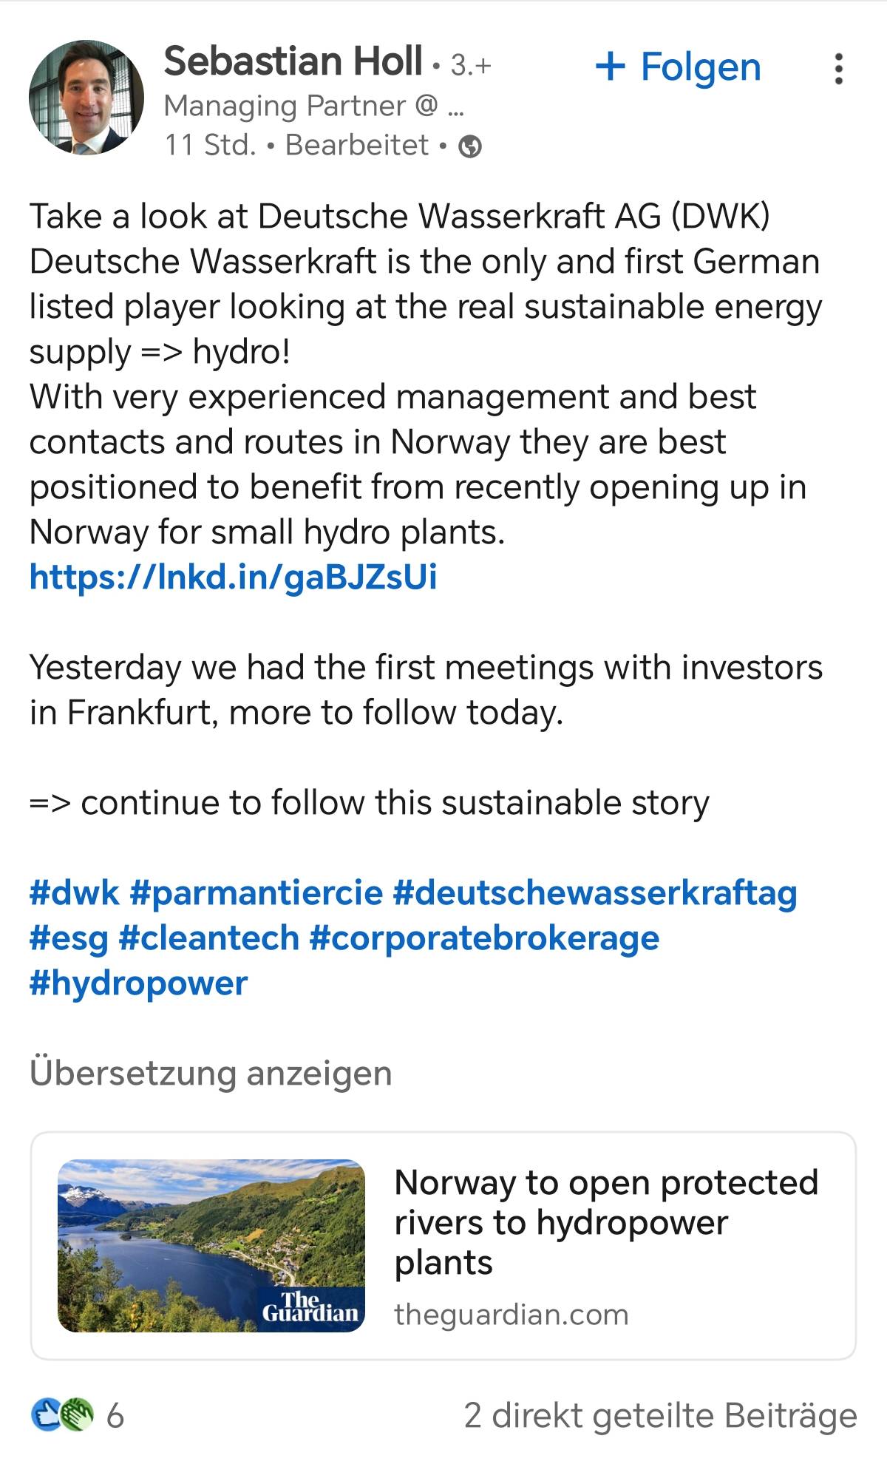Open the 2 direkt geteilte Beiträge
This screenshot has height=1464, width=887.
click(660, 1416)
